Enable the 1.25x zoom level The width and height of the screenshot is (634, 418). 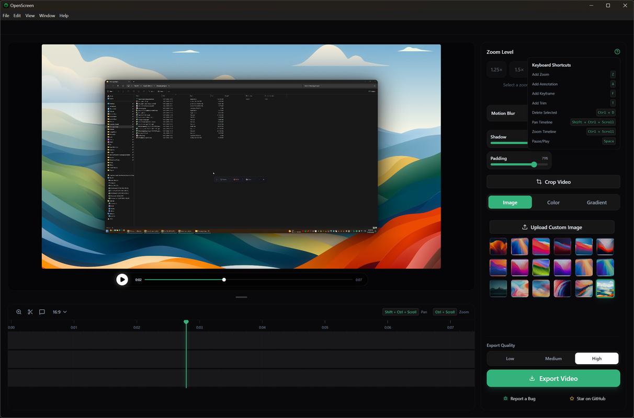click(x=496, y=69)
